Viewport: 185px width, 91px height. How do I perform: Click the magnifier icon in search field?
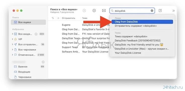[112, 11]
